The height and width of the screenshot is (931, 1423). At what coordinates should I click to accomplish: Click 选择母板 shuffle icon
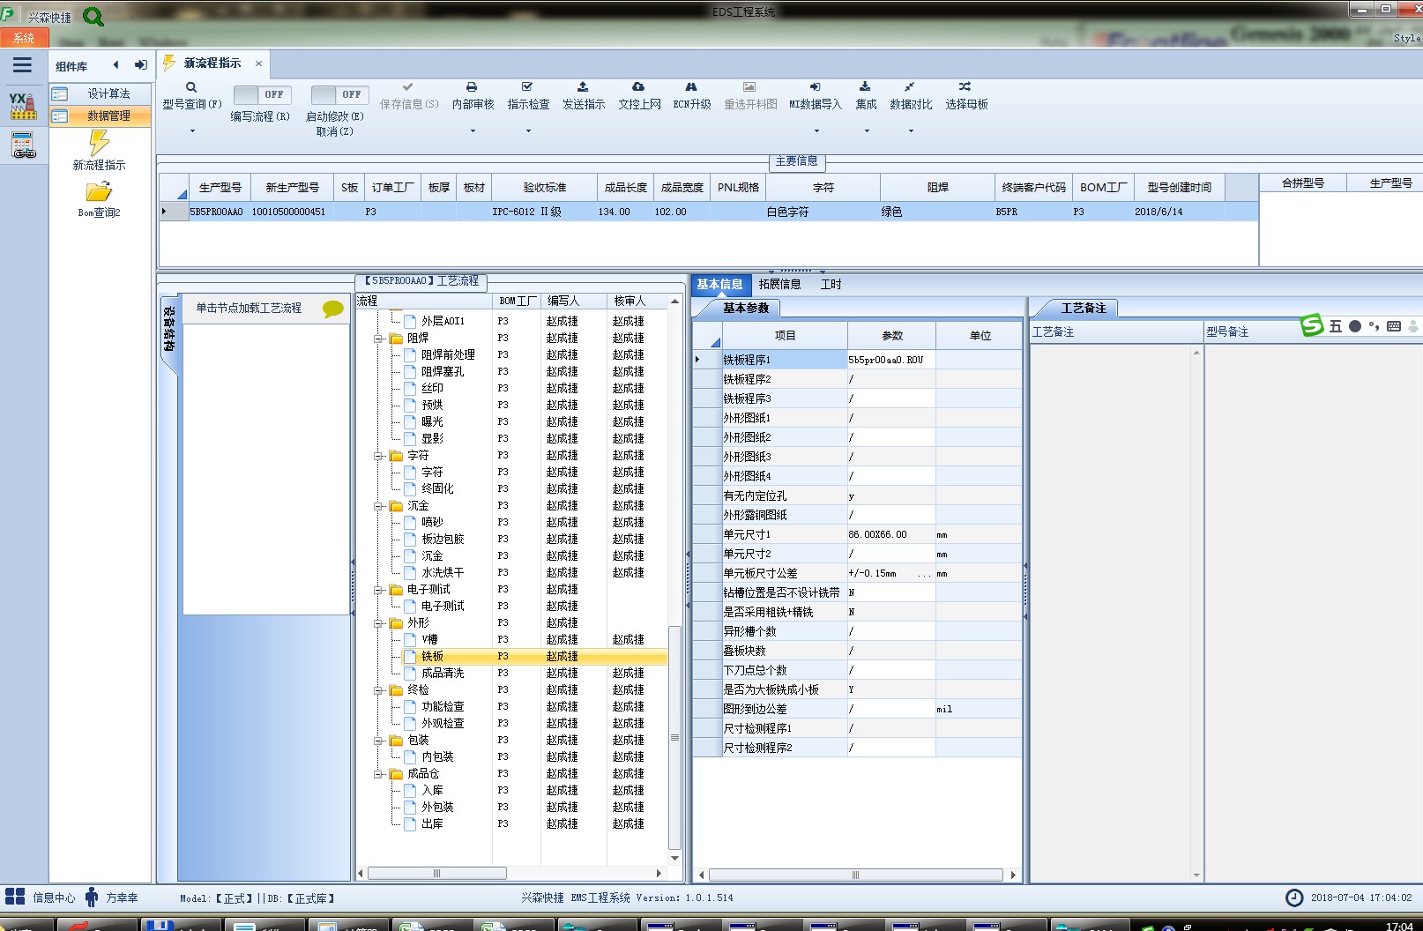click(x=965, y=87)
